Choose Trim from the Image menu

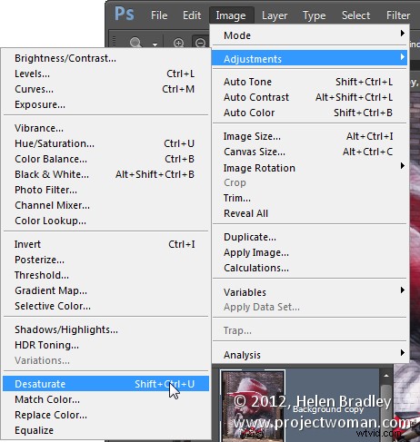[309, 198]
